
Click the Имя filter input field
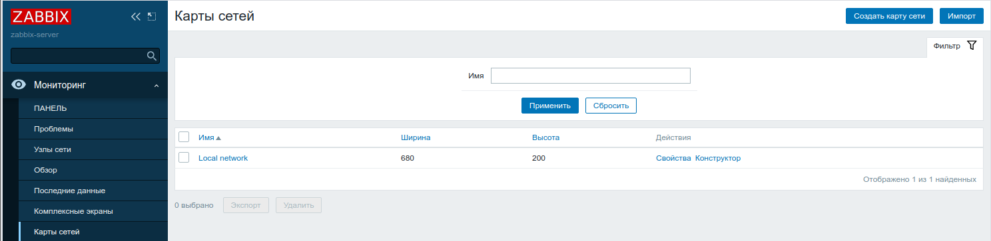(x=591, y=76)
